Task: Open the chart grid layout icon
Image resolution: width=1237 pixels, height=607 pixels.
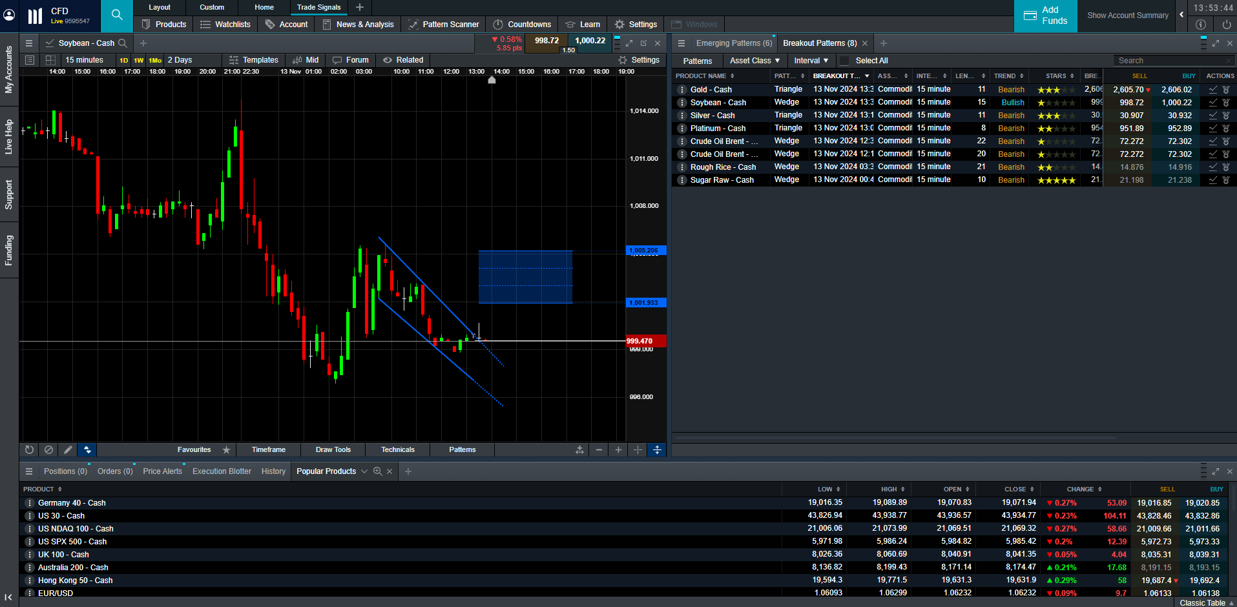Action: (x=50, y=60)
